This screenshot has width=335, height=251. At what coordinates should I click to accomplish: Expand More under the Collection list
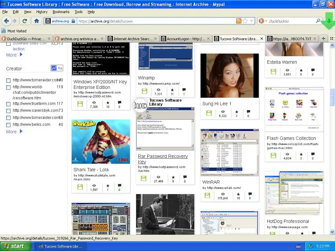[14, 55]
